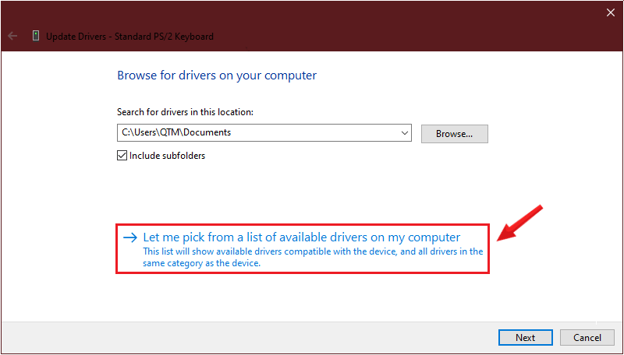624x355 pixels.
Task: Open the Browse... folder dialog
Action: (455, 134)
